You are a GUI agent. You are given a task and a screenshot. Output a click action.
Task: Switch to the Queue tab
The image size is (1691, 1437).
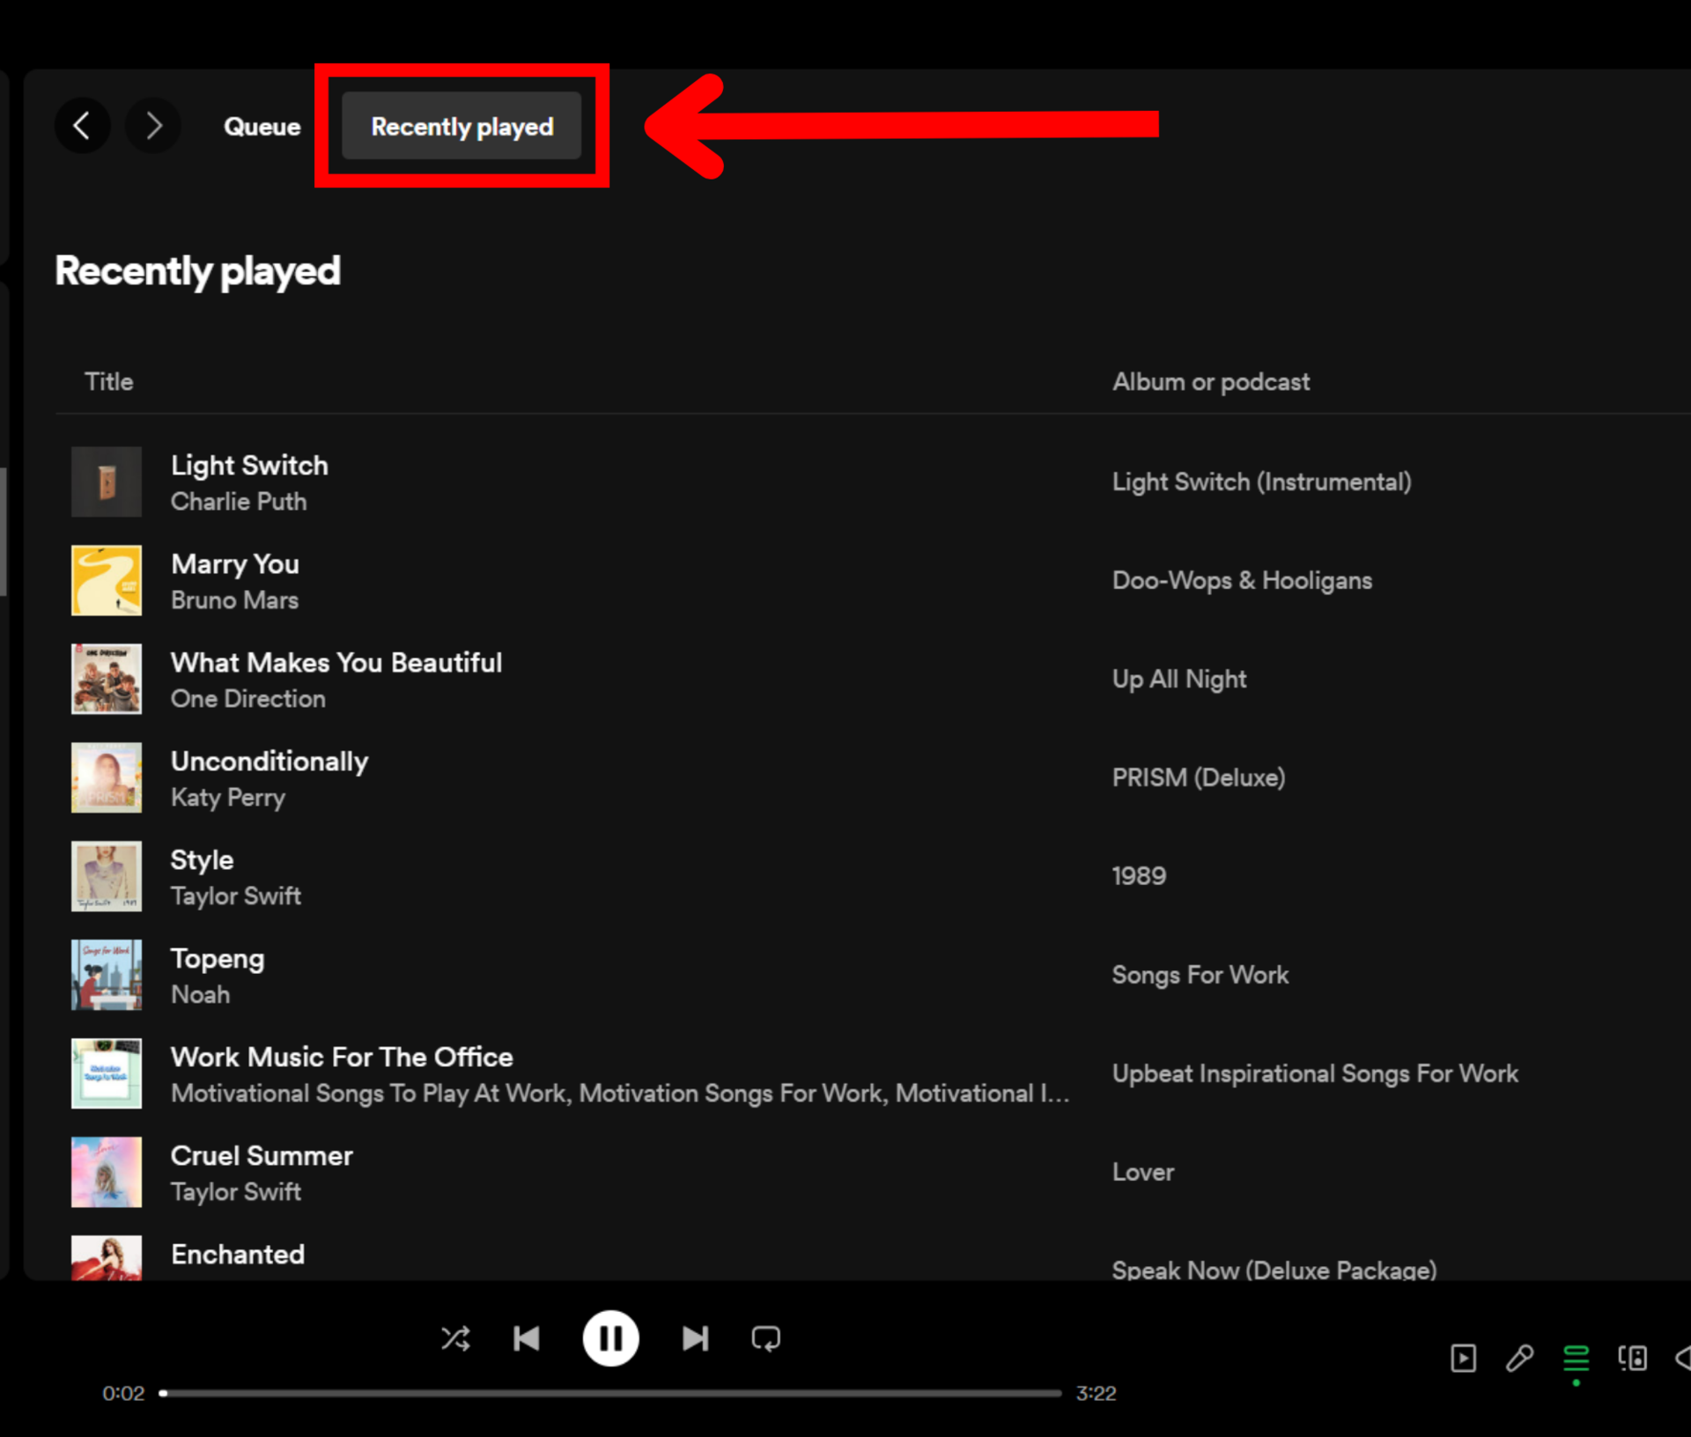pos(262,127)
